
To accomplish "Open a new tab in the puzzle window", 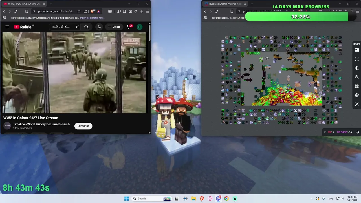I will (x=252, y=4).
